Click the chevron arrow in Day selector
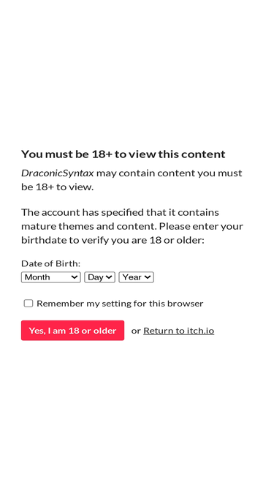The height and width of the screenshot is (488, 274). [109, 277]
